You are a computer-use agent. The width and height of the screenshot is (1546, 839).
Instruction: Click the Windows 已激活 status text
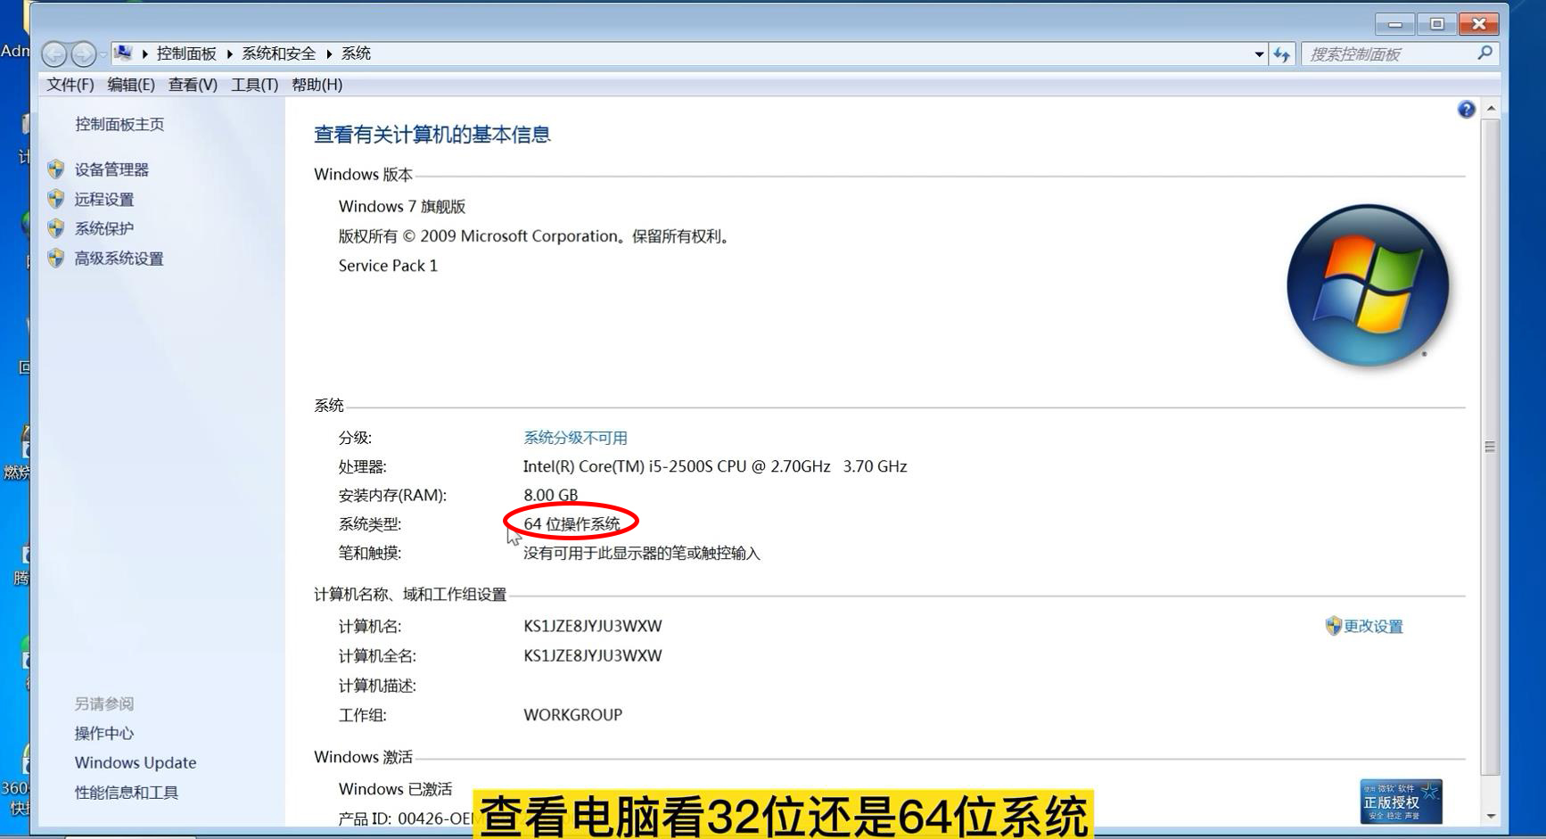395,789
